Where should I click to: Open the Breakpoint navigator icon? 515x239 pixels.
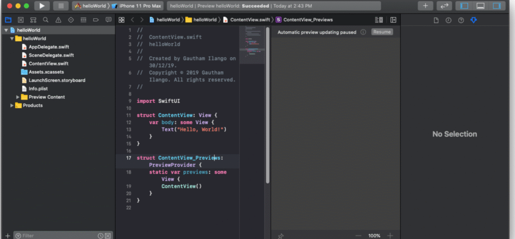tap(96, 20)
